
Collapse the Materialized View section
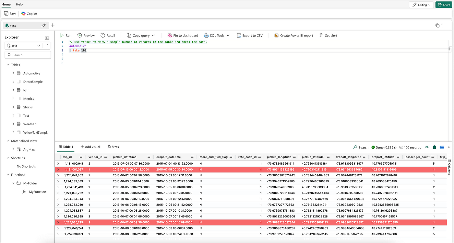8,141
